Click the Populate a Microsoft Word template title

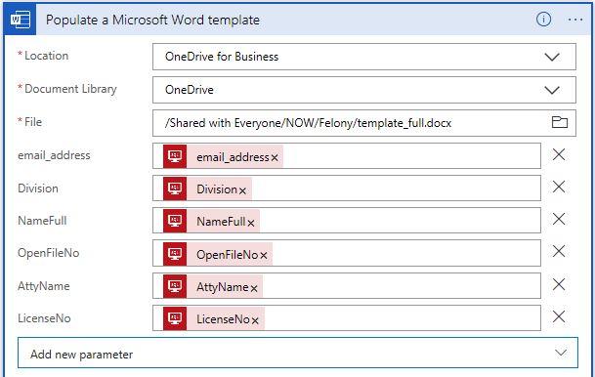click(x=152, y=20)
